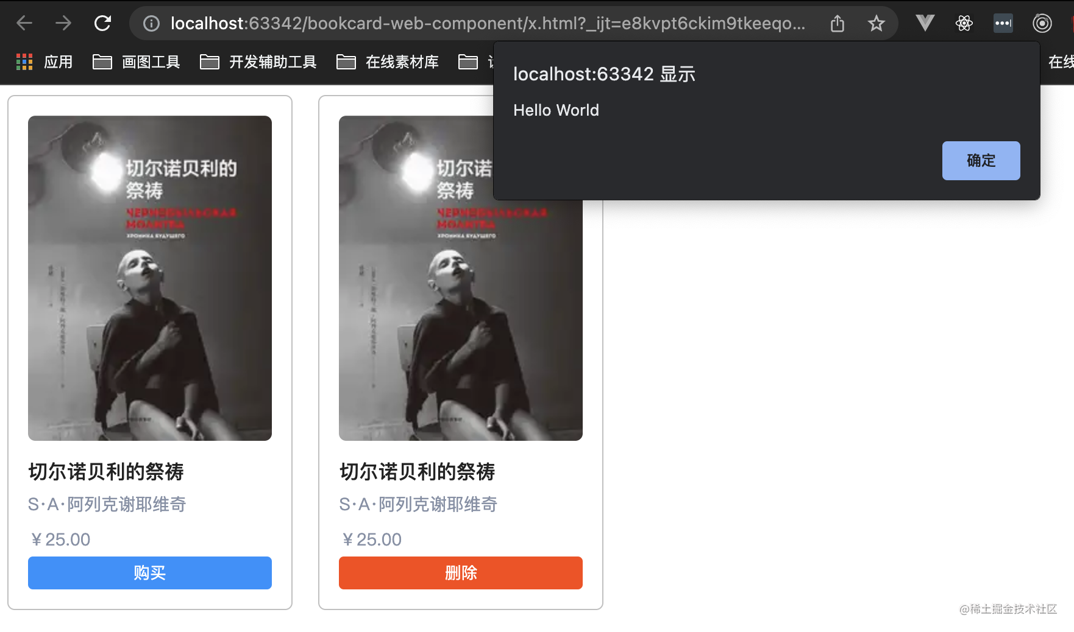The width and height of the screenshot is (1074, 632).
Task: Open the Vue devtools extension icon
Action: coord(925,23)
